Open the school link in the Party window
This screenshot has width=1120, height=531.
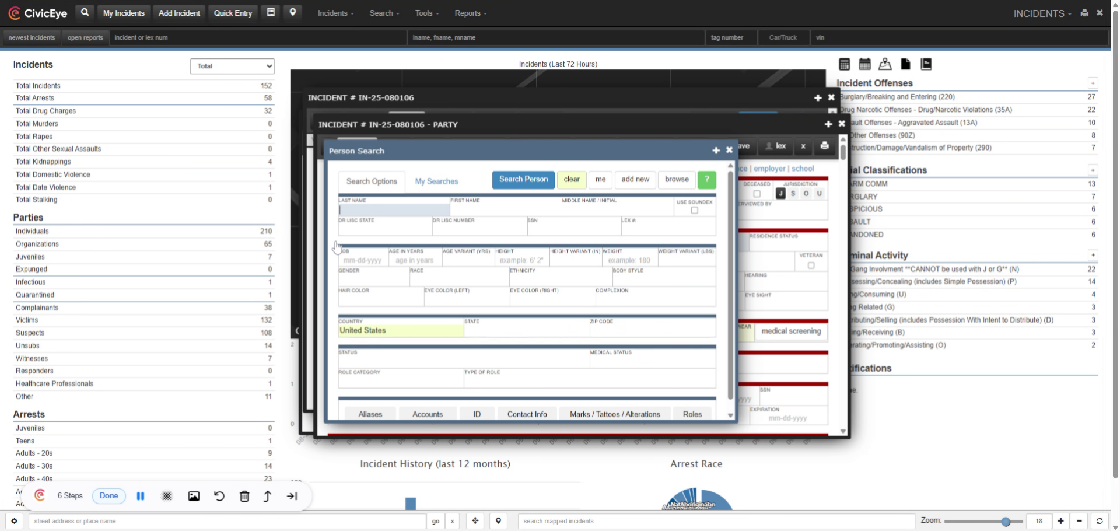(x=803, y=169)
